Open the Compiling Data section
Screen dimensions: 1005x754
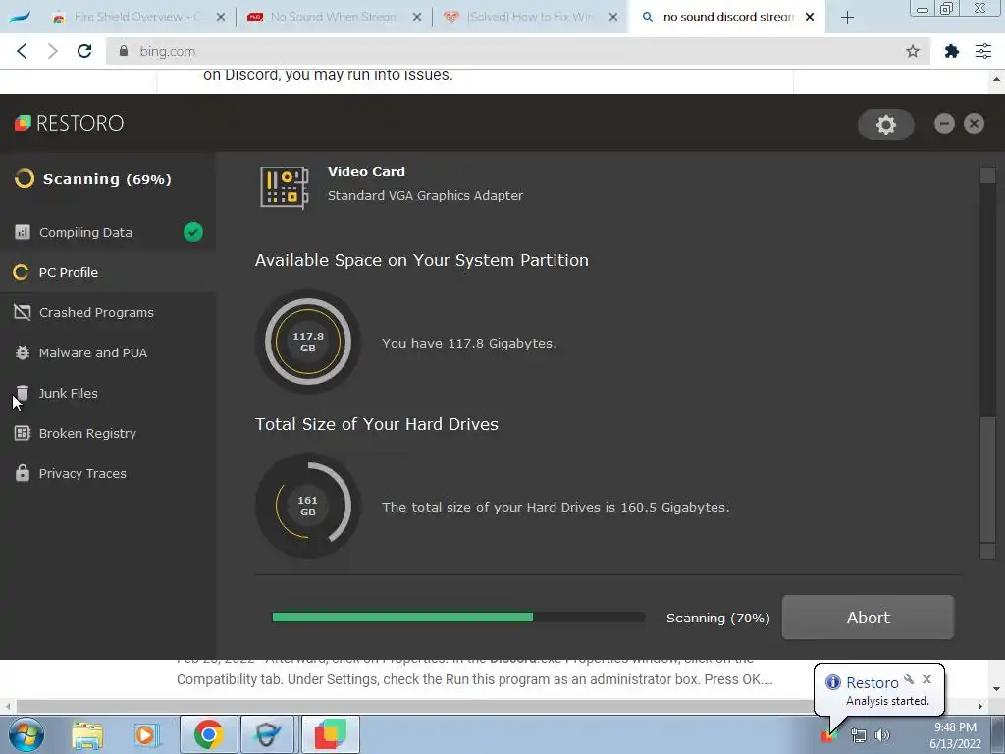point(108,232)
